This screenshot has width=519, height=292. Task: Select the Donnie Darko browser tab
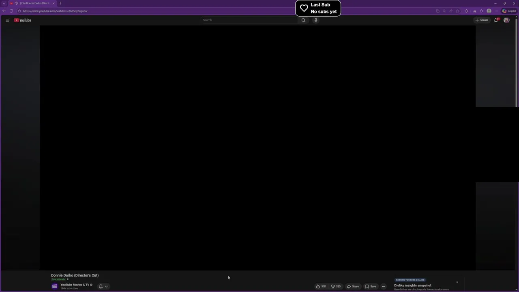(32, 3)
